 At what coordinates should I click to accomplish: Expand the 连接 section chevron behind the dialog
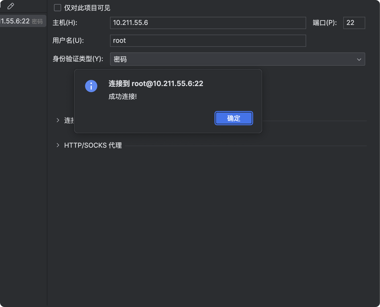point(58,120)
